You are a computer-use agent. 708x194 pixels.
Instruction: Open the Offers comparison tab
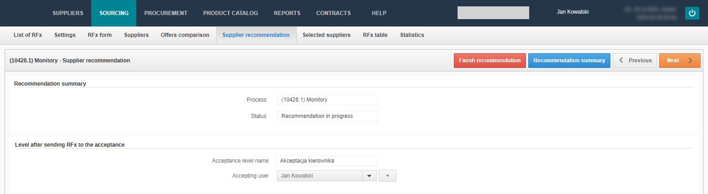pos(185,35)
